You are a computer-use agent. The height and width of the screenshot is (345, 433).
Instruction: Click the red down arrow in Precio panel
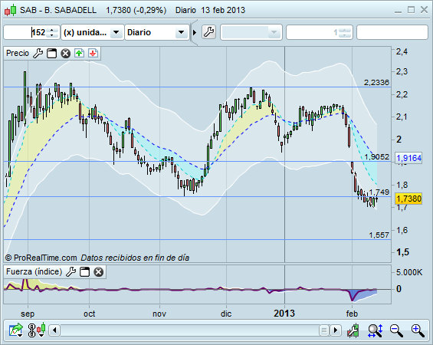click(x=93, y=53)
